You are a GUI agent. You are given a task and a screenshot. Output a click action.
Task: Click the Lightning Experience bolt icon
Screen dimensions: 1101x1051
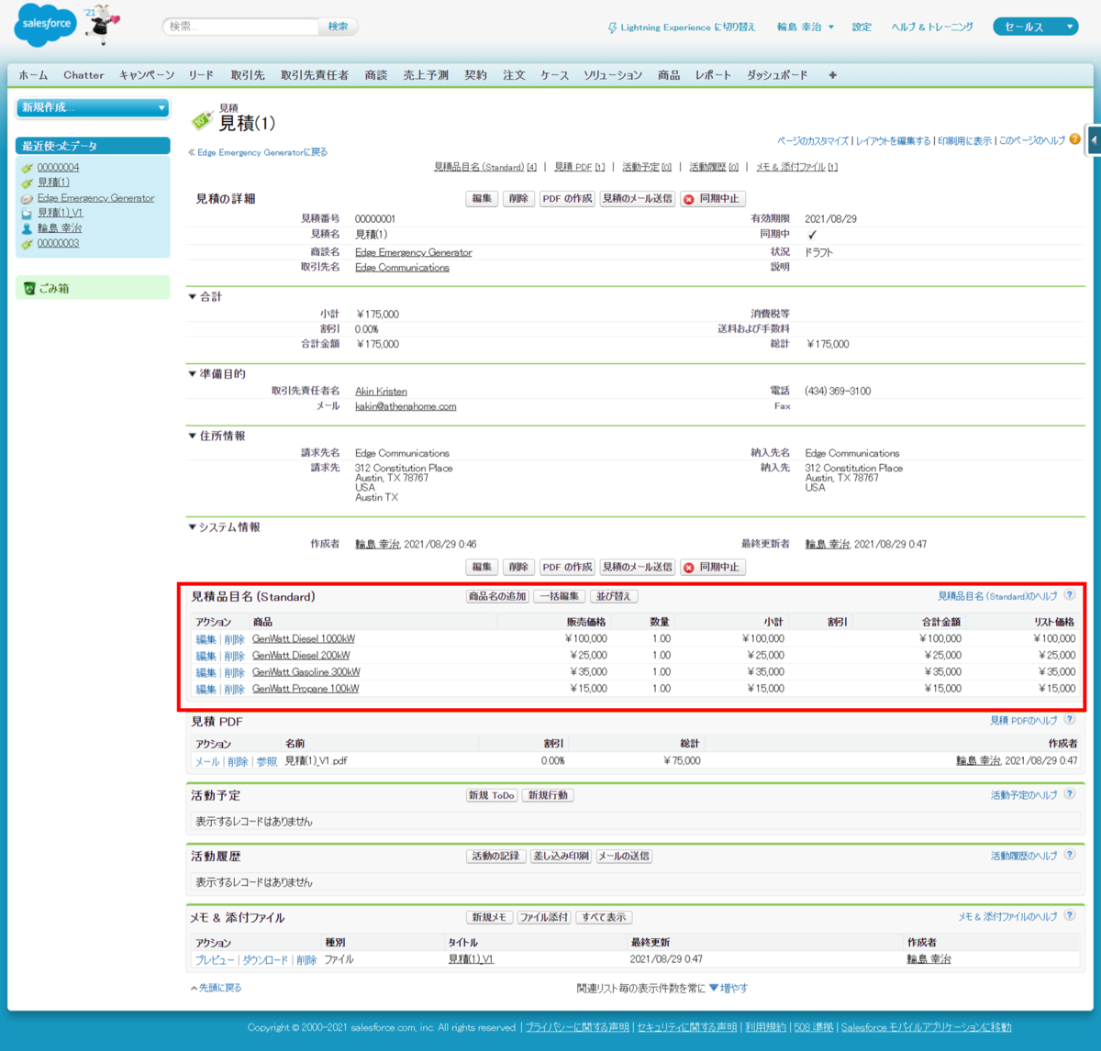[612, 28]
